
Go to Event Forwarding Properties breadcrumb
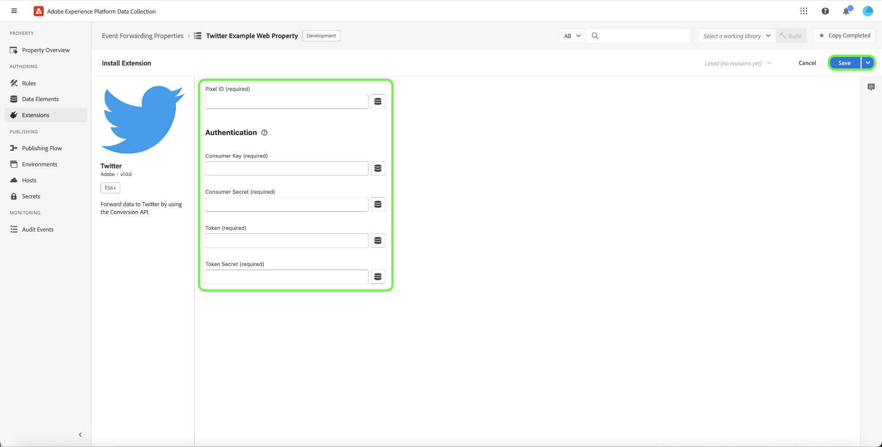[143, 36]
